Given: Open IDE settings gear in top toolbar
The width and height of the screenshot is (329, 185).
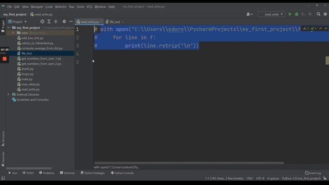Looking at the screenshot, I should pos(325,14).
